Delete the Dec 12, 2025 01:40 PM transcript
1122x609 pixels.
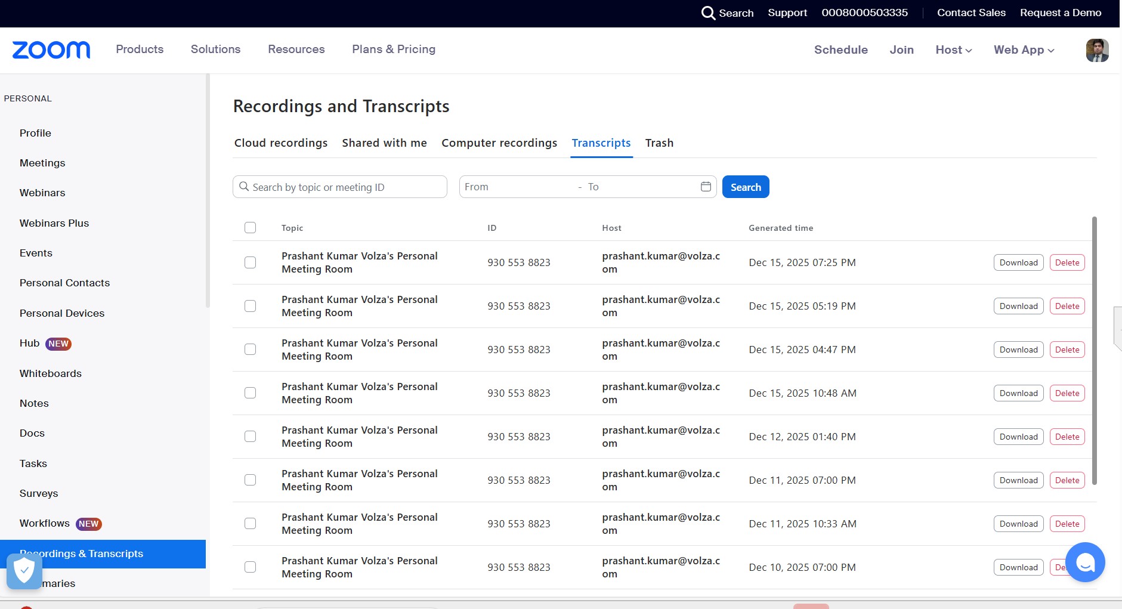1067,437
